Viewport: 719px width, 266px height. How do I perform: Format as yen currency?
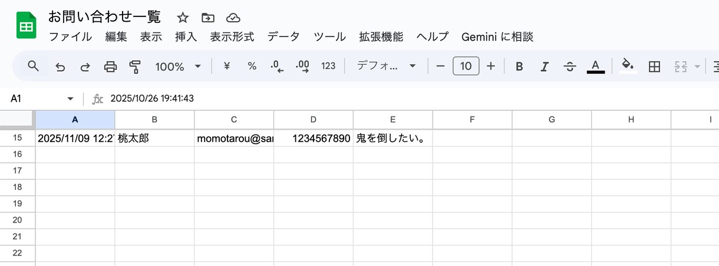click(227, 66)
